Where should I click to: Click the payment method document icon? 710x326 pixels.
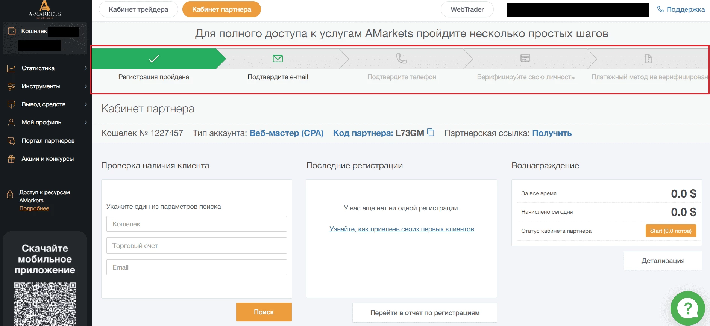(648, 59)
